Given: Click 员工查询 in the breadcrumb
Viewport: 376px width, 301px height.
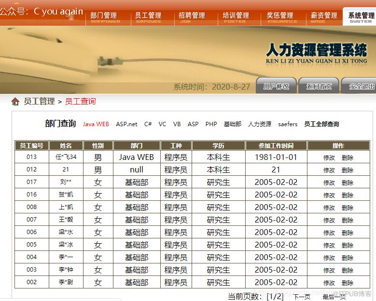Looking at the screenshot, I should coord(80,102).
